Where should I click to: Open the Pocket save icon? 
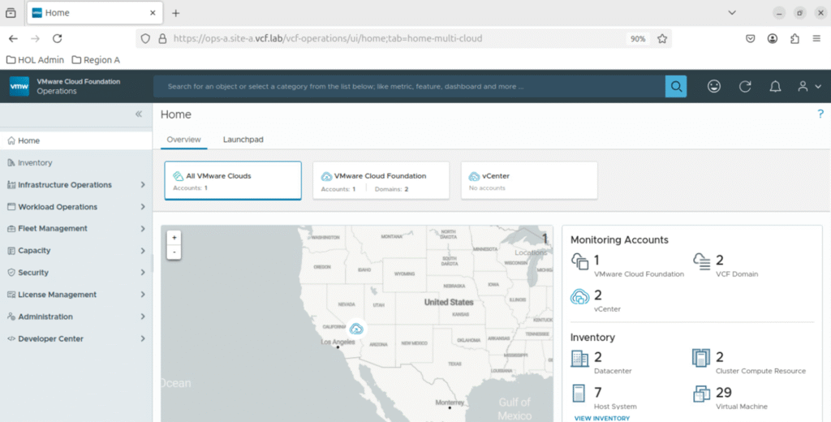click(x=750, y=38)
